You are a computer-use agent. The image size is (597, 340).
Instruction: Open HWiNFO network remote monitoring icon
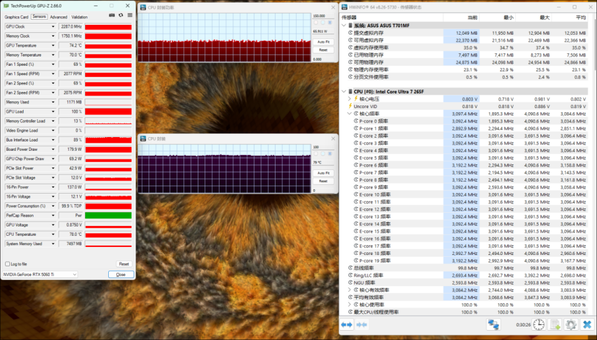coord(494,324)
